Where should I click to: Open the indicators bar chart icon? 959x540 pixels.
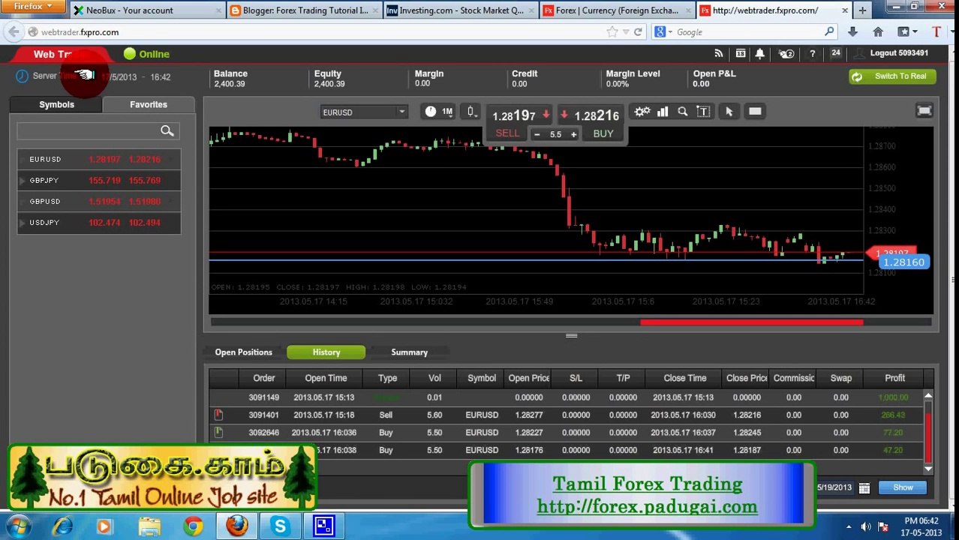pos(663,111)
